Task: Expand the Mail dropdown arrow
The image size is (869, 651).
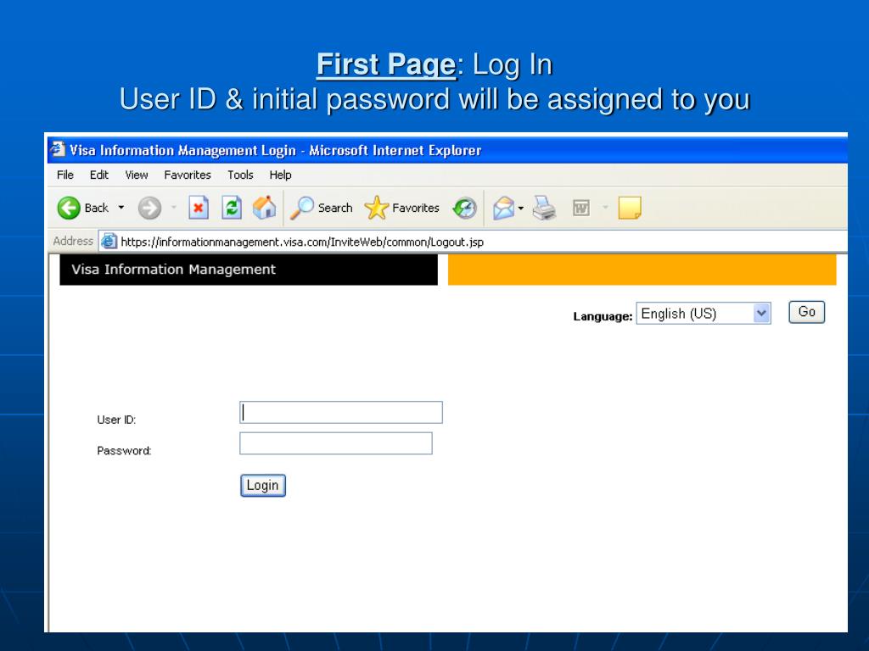Action: (x=521, y=209)
